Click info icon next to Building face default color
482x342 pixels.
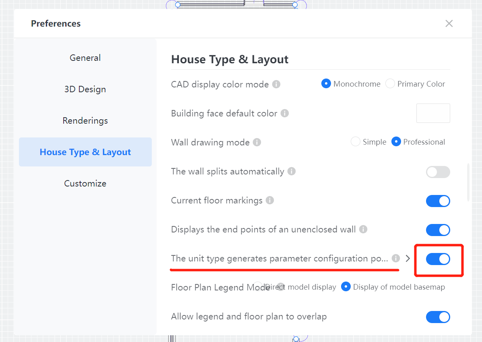tap(285, 114)
